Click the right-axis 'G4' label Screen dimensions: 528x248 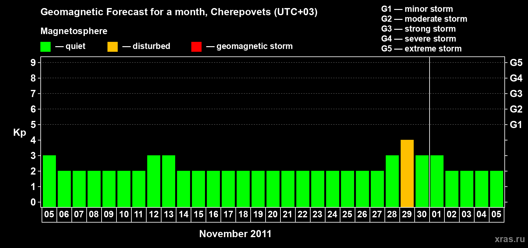pyautogui.click(x=516, y=78)
